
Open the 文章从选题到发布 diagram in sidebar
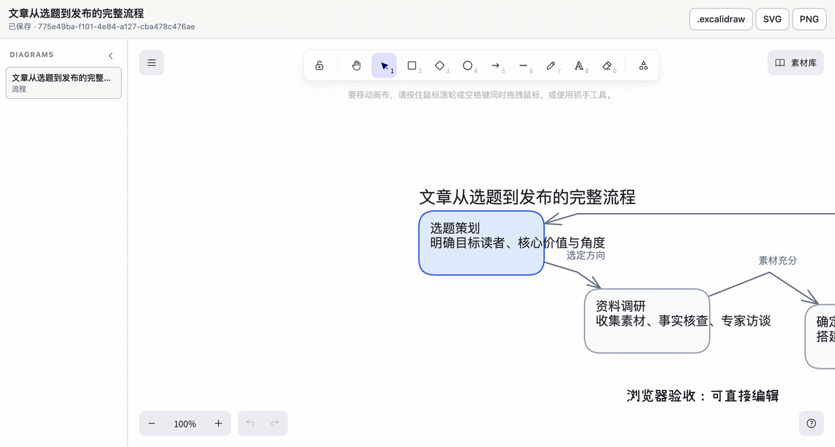(x=63, y=83)
